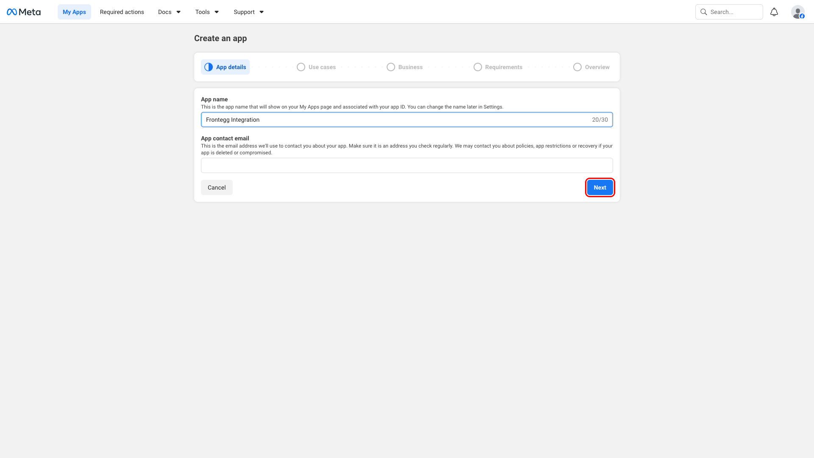Image resolution: width=814 pixels, height=458 pixels.
Task: Click the Meta logo
Action: (x=24, y=12)
